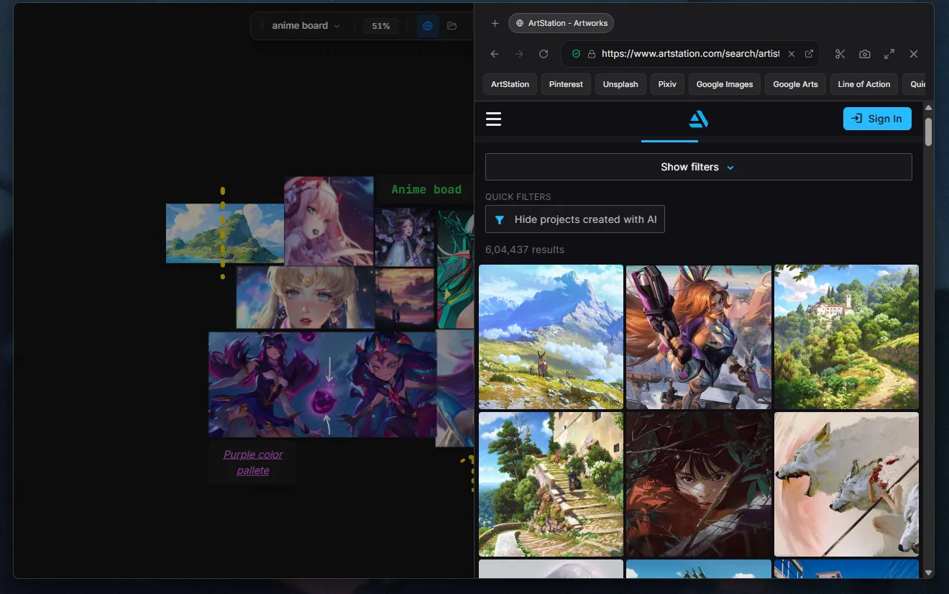The height and width of the screenshot is (594, 949).
Task: Select the Anime boad text note
Action: pyautogui.click(x=426, y=190)
